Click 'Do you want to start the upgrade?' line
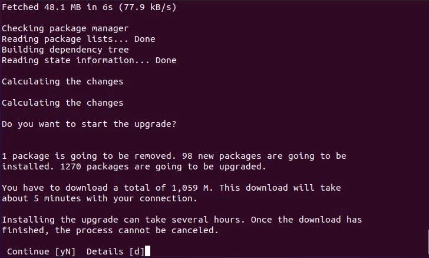Image resolution: width=429 pixels, height=258 pixels. tap(89, 124)
